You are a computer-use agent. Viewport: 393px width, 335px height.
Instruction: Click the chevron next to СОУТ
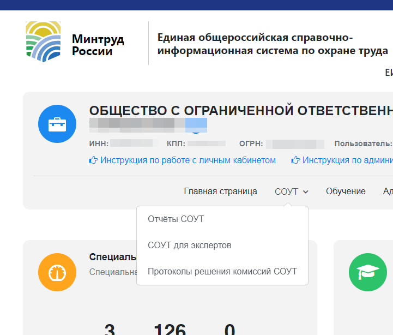(x=306, y=192)
